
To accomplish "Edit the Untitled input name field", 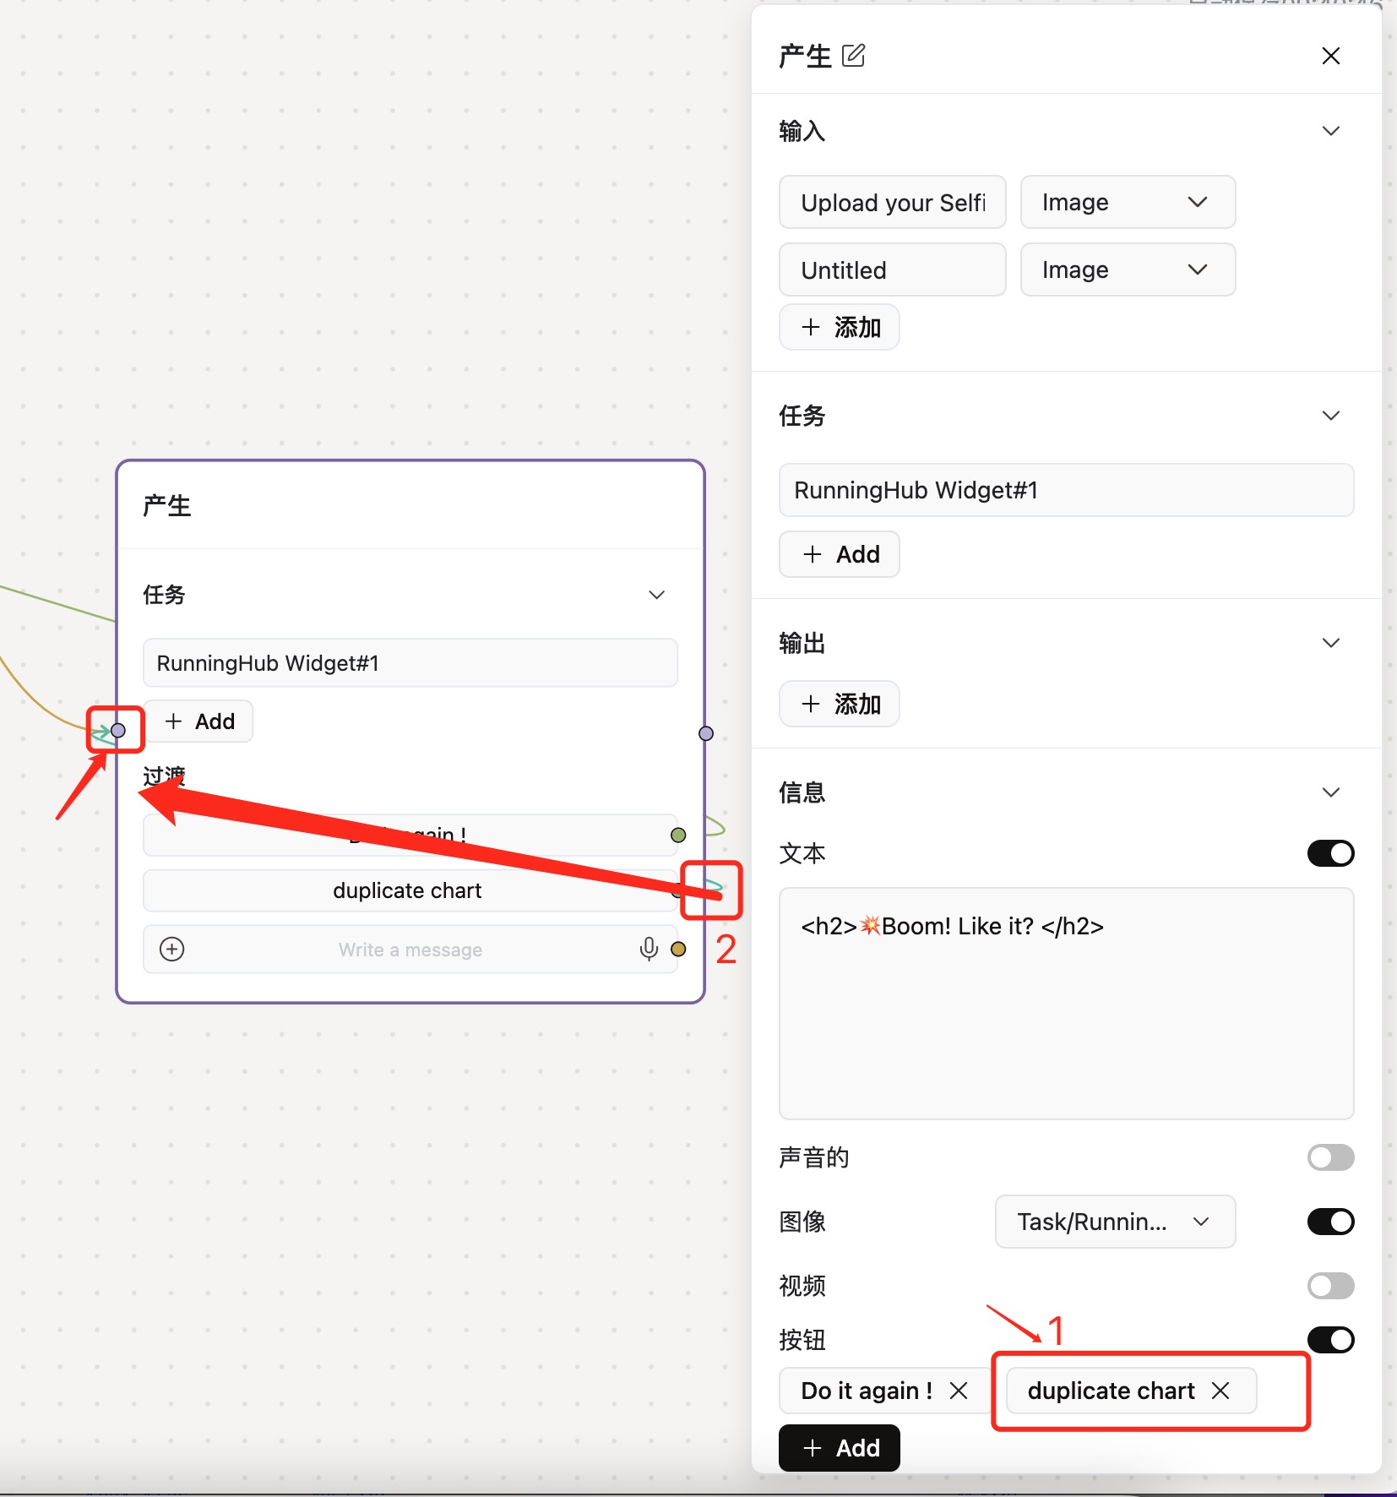I will (x=893, y=269).
